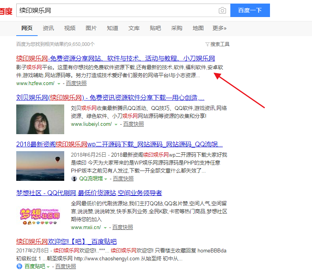
Task: Click the hot air balloon sunset thumbnail
Action: pos(40,166)
